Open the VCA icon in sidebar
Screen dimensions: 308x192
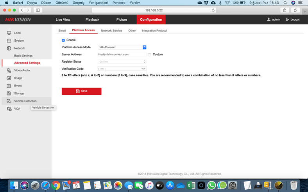[9, 109]
